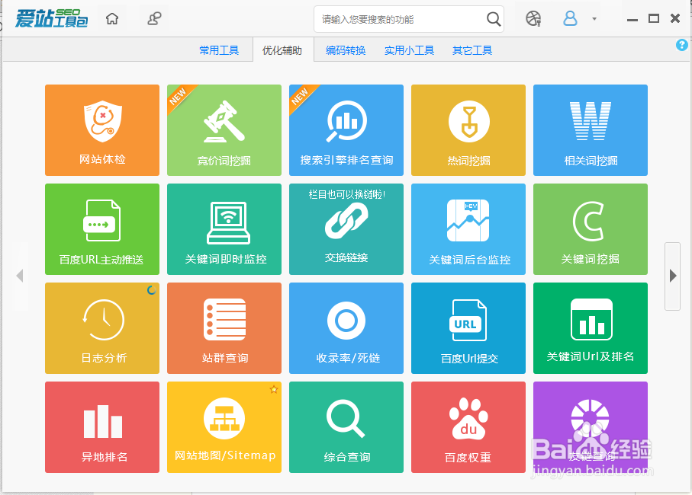Open the skin theme icon in header

(533, 18)
